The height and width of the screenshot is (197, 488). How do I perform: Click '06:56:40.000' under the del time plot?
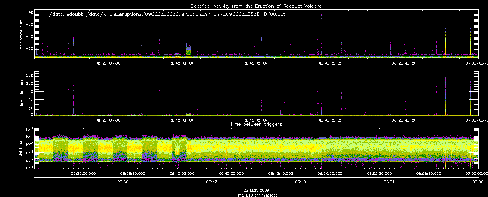click(429, 174)
